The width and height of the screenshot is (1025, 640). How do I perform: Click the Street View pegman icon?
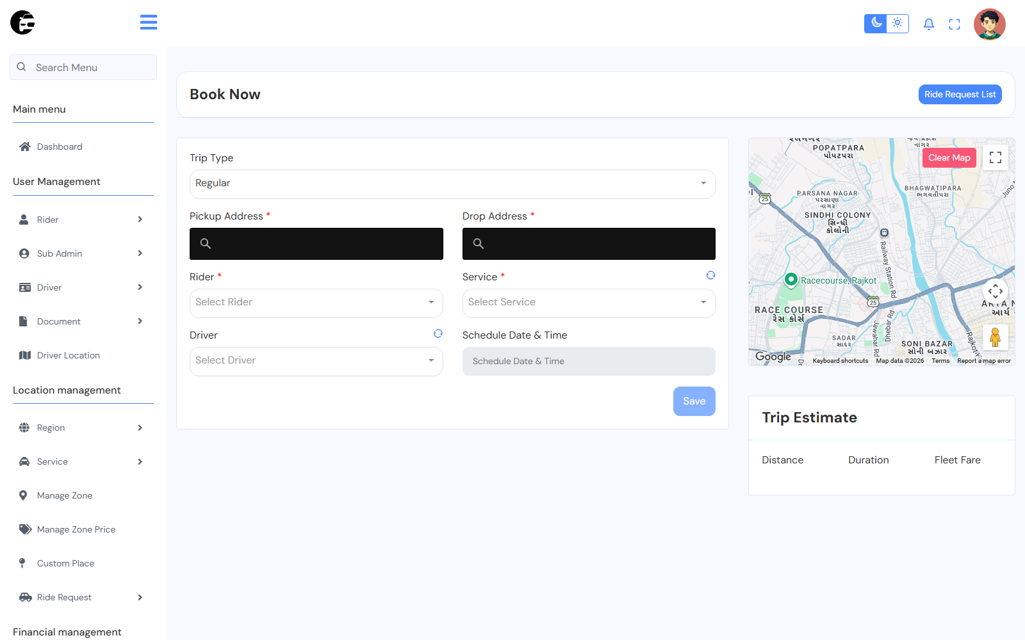click(996, 337)
